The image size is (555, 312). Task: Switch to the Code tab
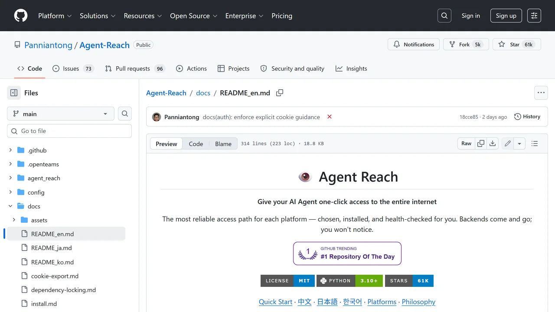[x=29, y=68]
